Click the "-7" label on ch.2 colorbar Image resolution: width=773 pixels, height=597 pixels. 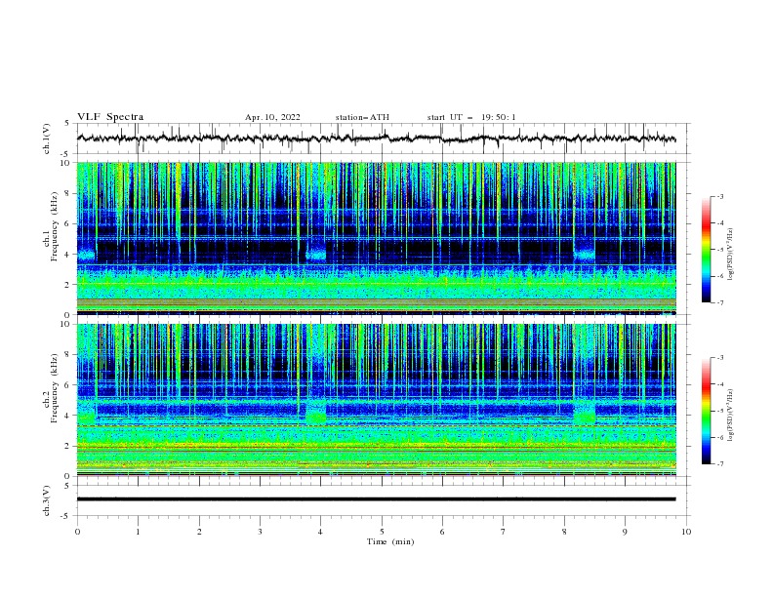tap(719, 463)
